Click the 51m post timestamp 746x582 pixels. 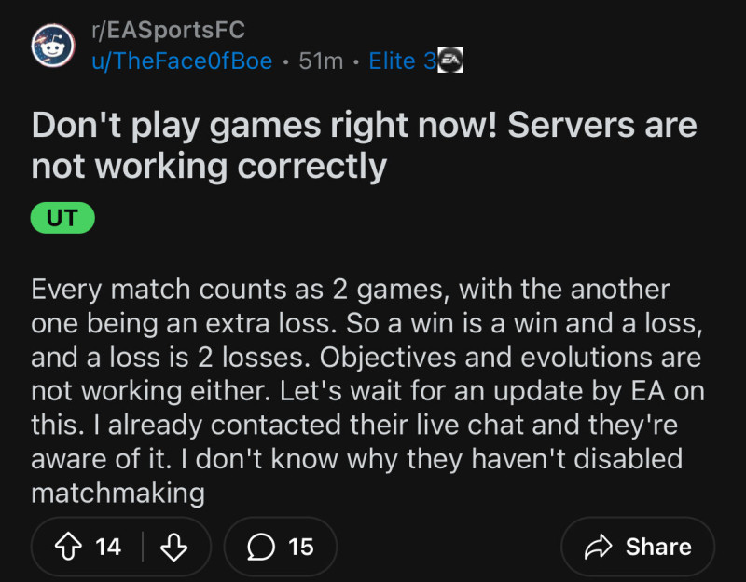tap(320, 61)
